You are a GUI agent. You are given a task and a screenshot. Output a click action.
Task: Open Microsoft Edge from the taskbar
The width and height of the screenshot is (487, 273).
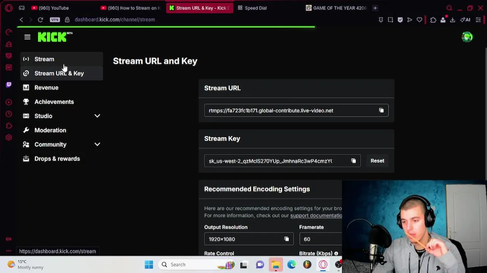pos(291,265)
